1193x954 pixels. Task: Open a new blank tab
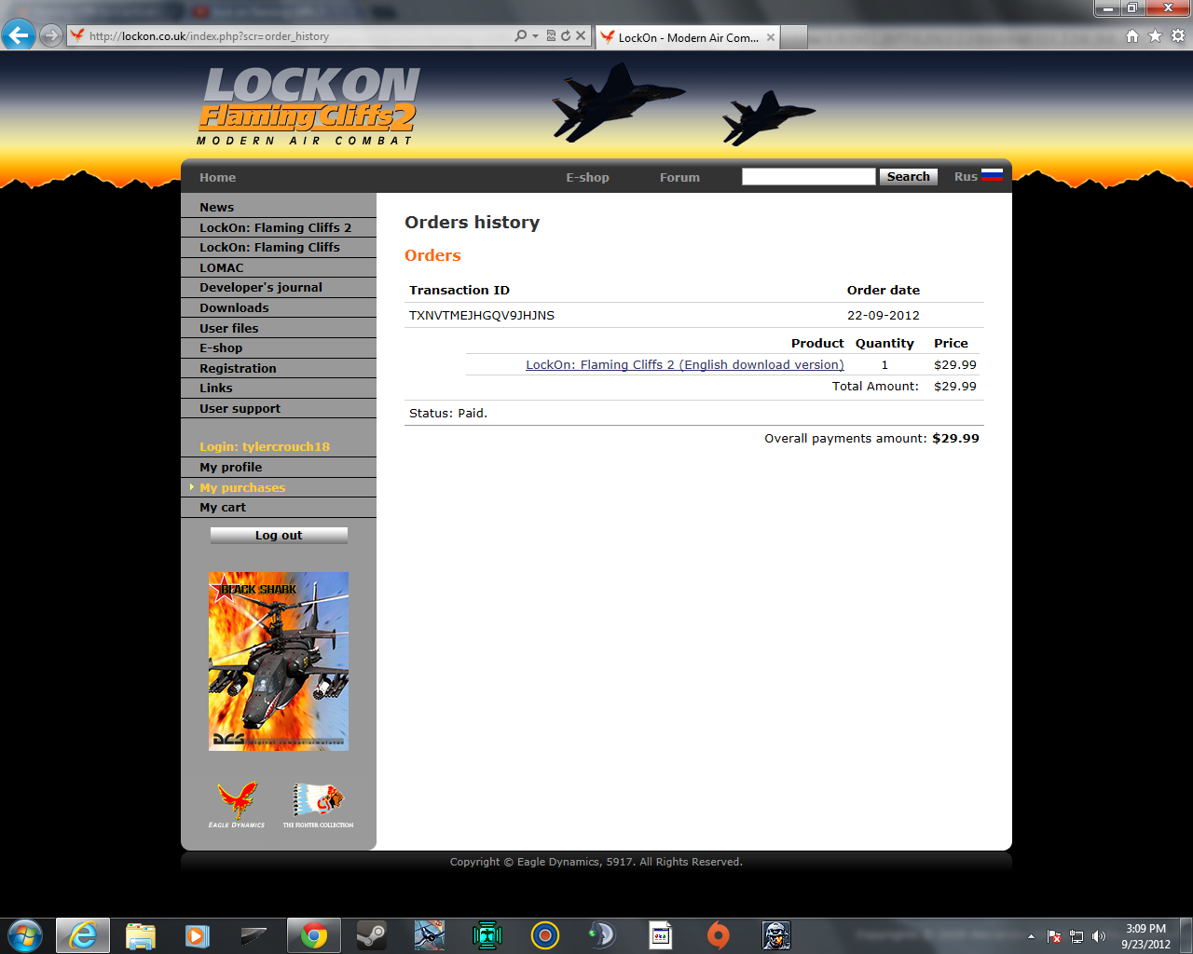[x=793, y=37]
